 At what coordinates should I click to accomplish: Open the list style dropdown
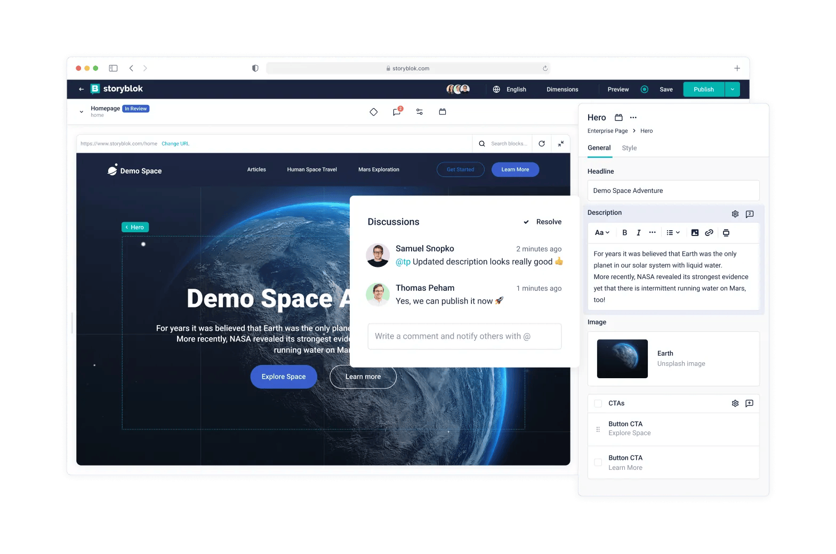point(673,233)
